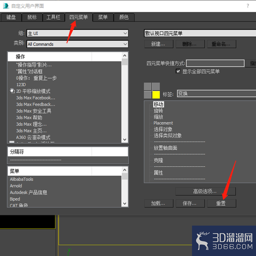Select "属性"对话框 in the action list
This screenshot has height=256, width=256.
coord(29,71)
